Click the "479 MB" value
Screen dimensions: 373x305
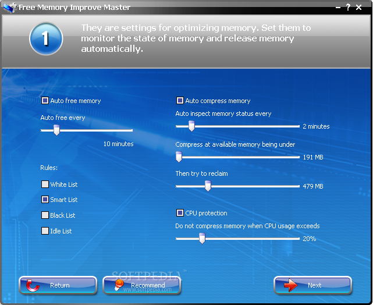coord(313,186)
